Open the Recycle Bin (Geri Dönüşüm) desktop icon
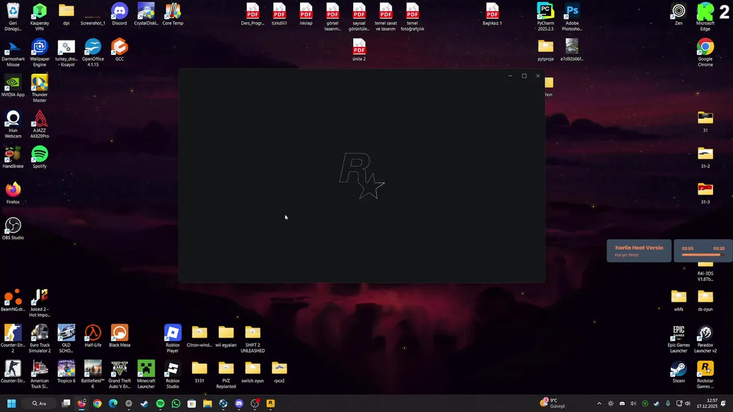This screenshot has width=733, height=412. 13,17
